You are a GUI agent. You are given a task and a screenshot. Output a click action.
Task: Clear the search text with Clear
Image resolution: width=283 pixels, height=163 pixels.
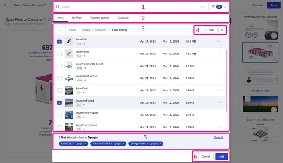[202, 7]
